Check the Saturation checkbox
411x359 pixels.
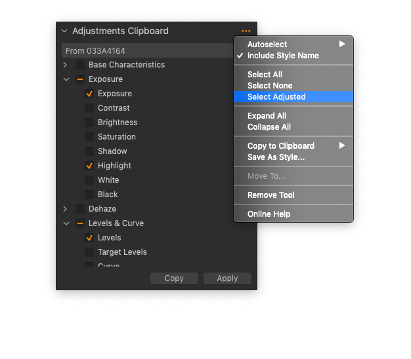click(89, 137)
